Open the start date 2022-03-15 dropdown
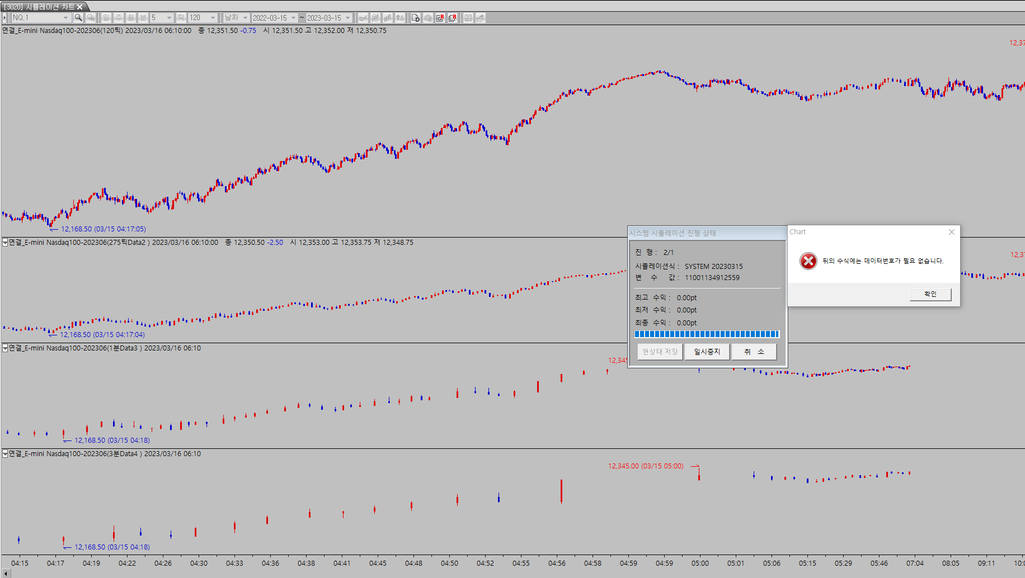Viewport: 1025px width, 578px height. [293, 18]
